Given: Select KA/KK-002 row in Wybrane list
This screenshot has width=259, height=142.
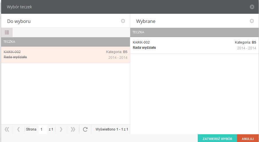Looking at the screenshot, I should [x=194, y=45].
